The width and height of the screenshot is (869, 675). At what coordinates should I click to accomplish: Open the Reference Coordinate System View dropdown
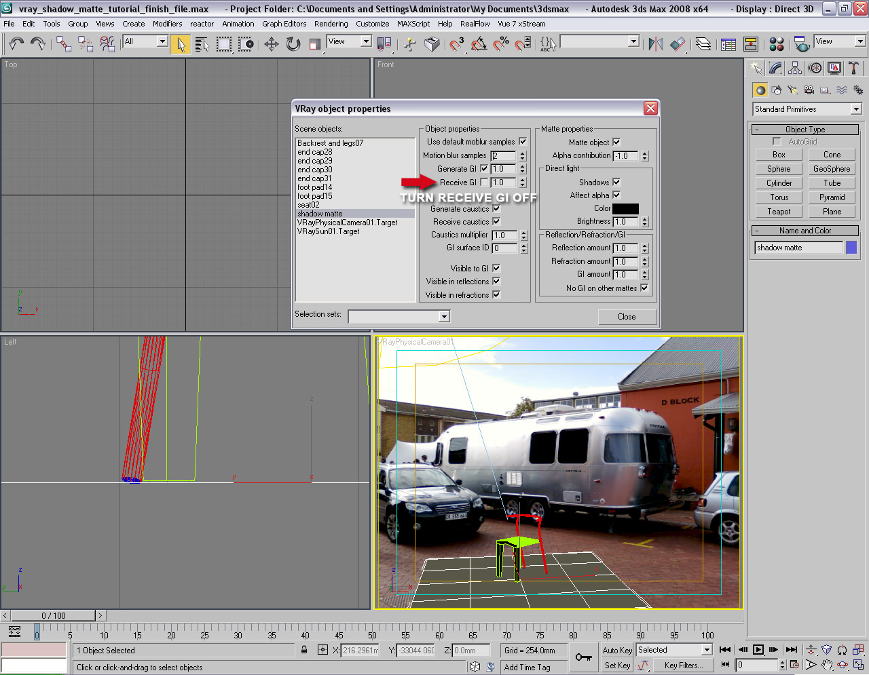349,41
